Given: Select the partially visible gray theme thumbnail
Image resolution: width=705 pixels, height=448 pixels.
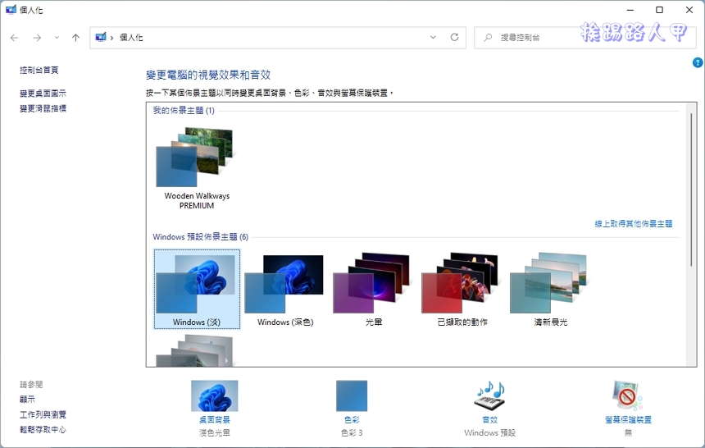Looking at the screenshot, I should coord(194,350).
